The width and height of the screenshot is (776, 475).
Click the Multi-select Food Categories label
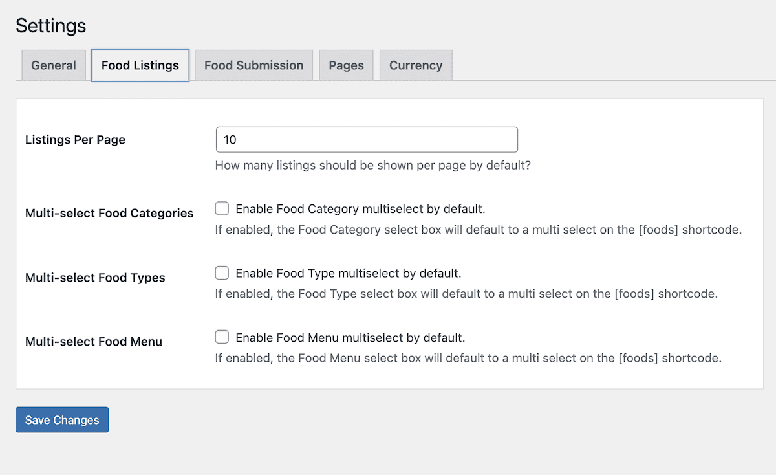pos(109,213)
